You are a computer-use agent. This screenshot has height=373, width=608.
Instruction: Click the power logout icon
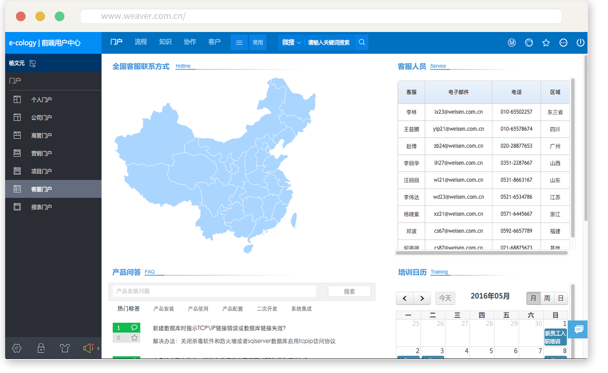580,43
